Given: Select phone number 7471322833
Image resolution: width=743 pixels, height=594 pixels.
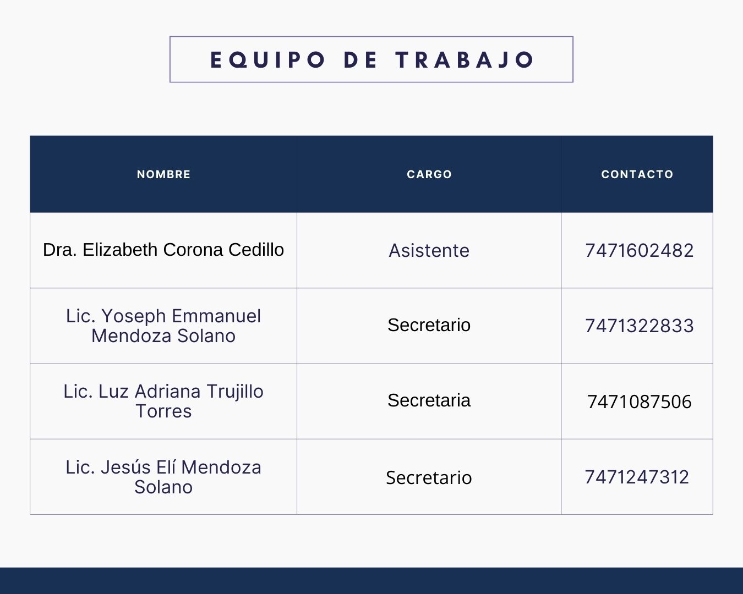Looking at the screenshot, I should (639, 326).
